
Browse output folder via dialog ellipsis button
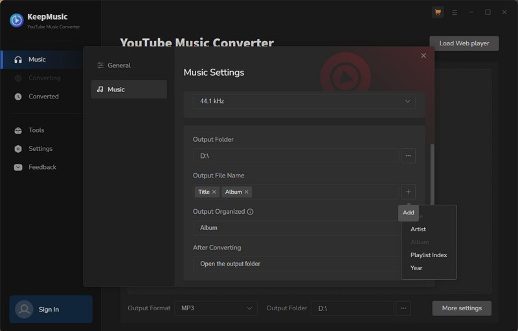click(x=409, y=156)
